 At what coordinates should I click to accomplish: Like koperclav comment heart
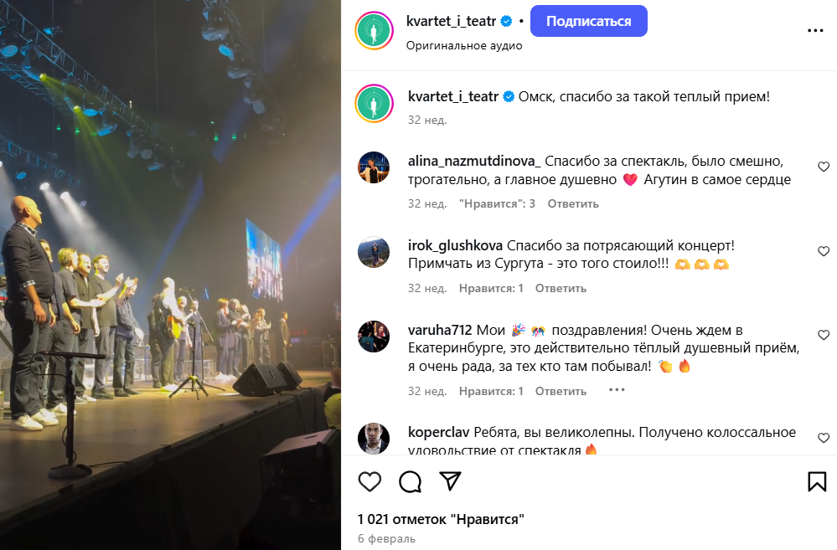pyautogui.click(x=824, y=438)
